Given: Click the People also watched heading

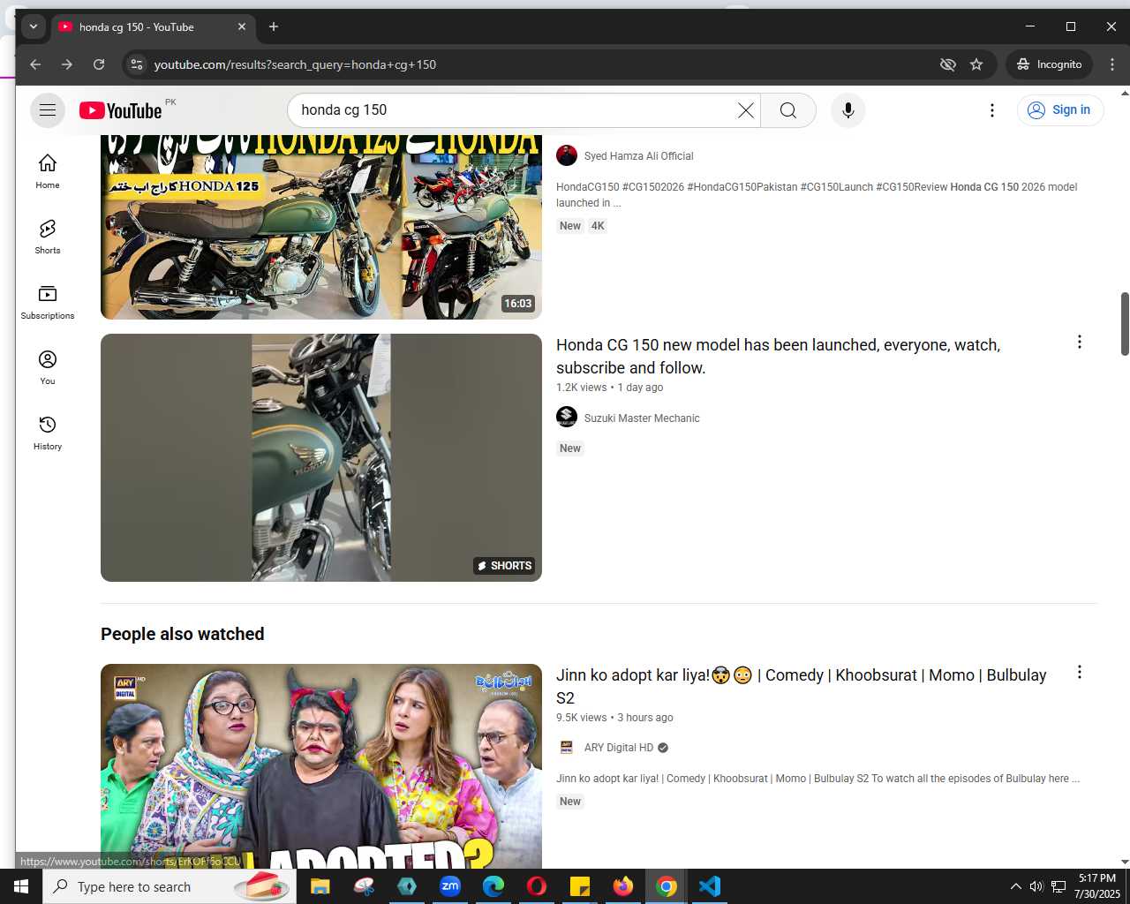Looking at the screenshot, I should [183, 634].
